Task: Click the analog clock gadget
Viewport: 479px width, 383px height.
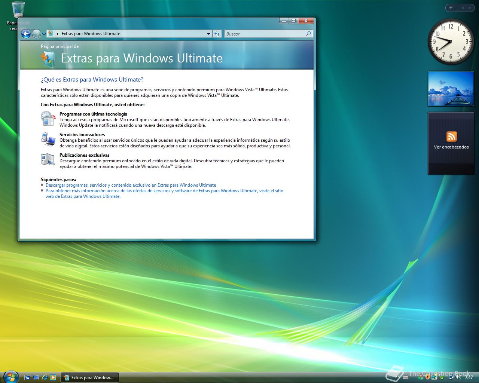Action: click(x=451, y=42)
